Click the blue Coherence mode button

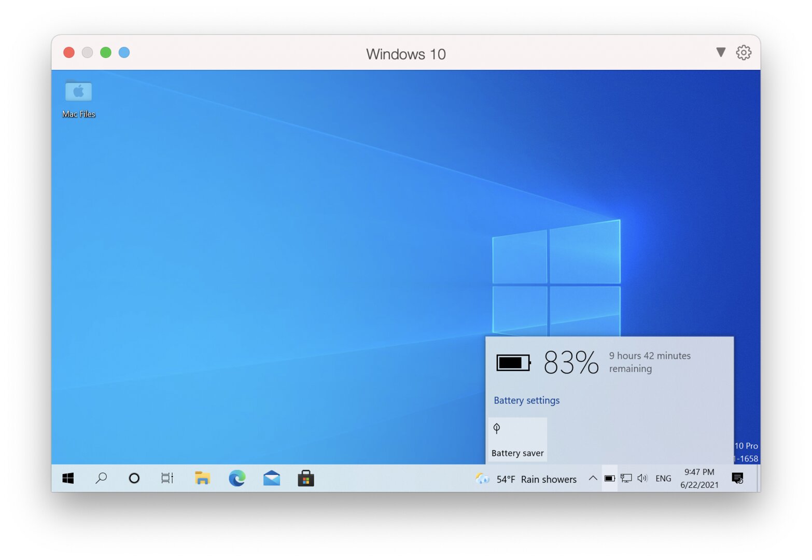(x=124, y=52)
